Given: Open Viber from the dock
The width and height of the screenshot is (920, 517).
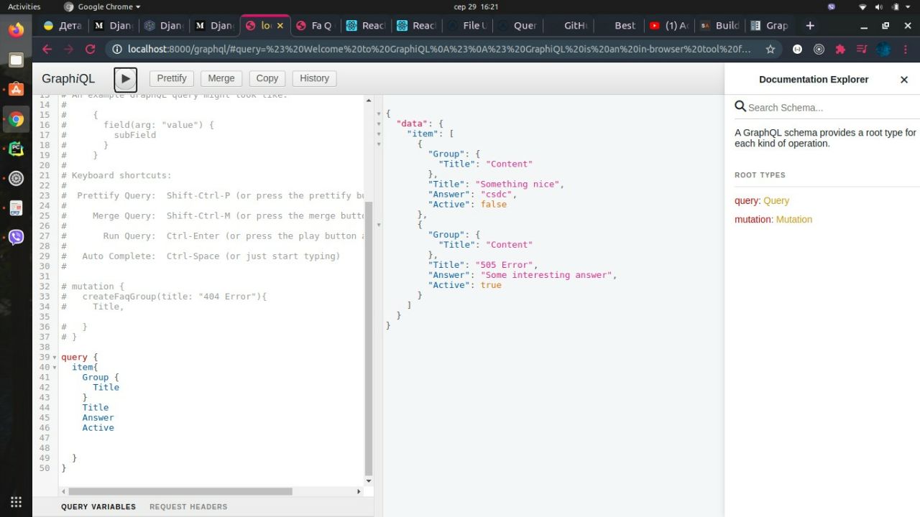Looking at the screenshot, I should click(16, 238).
